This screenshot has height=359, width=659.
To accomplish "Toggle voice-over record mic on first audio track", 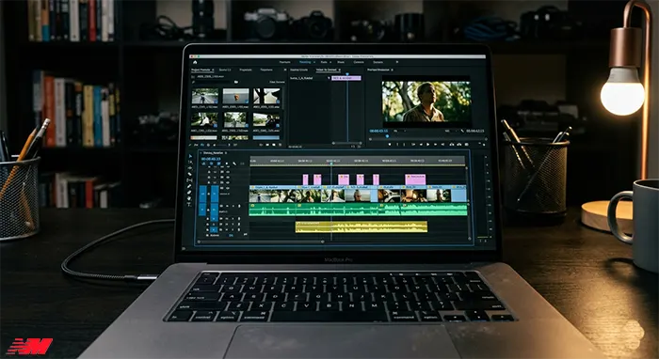I will click(239, 206).
